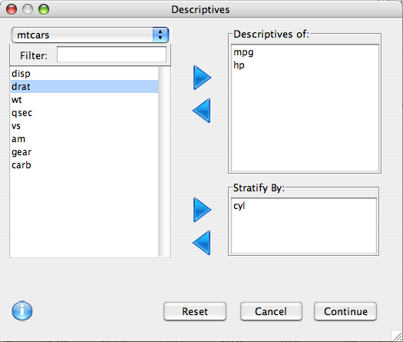Select gear in the variable list

[x=84, y=152]
